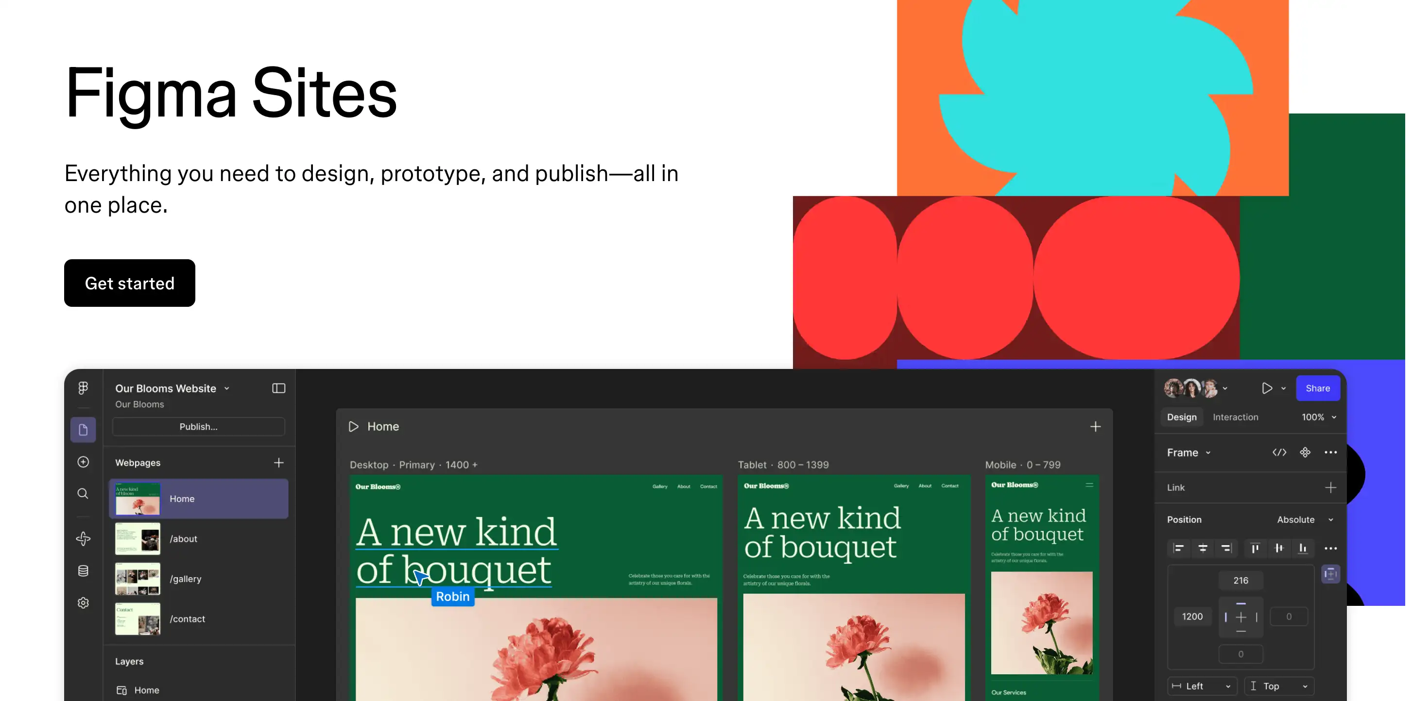Screen dimensions: 1412x701
Task: Add a Link with plus icon
Action: tap(1330, 487)
